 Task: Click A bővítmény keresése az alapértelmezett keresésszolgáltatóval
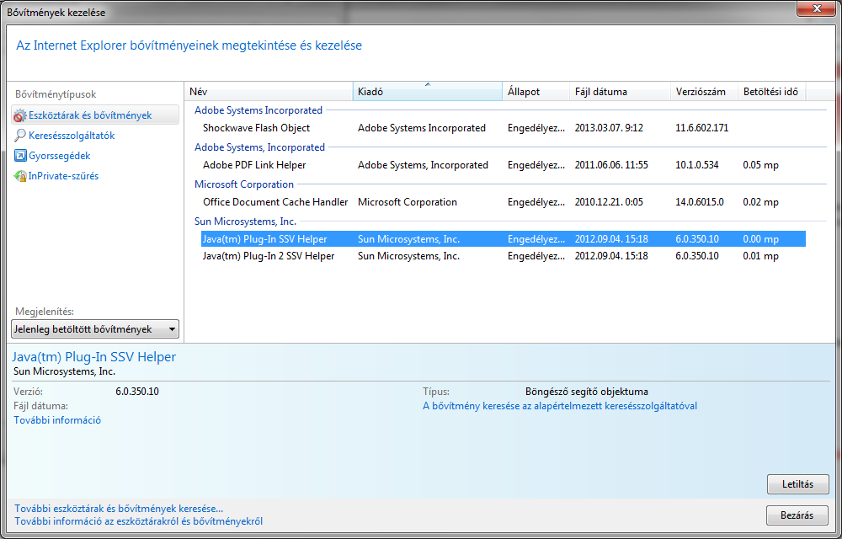click(560, 406)
